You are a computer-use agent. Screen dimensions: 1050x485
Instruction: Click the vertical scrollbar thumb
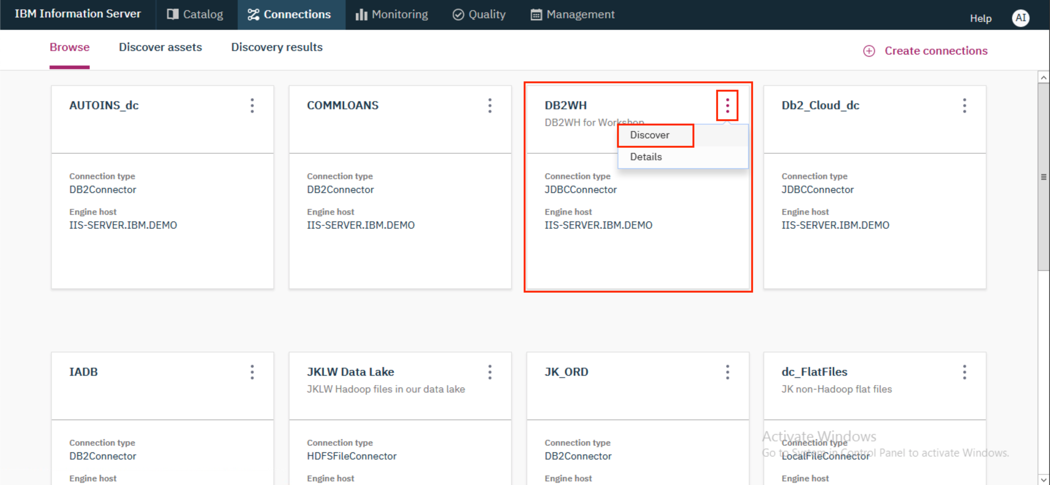1043,177
